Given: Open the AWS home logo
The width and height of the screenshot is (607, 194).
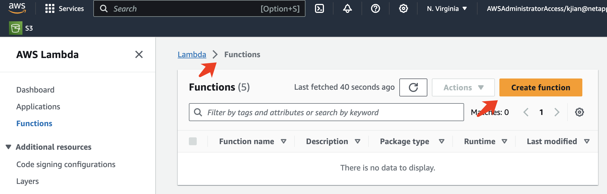Looking at the screenshot, I should tap(17, 8).
